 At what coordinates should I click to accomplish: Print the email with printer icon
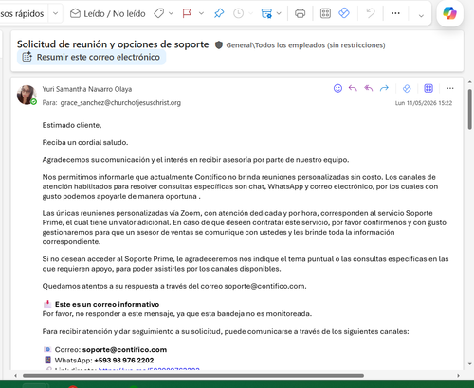300,13
